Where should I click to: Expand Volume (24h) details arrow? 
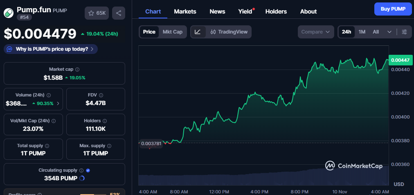[58, 103]
